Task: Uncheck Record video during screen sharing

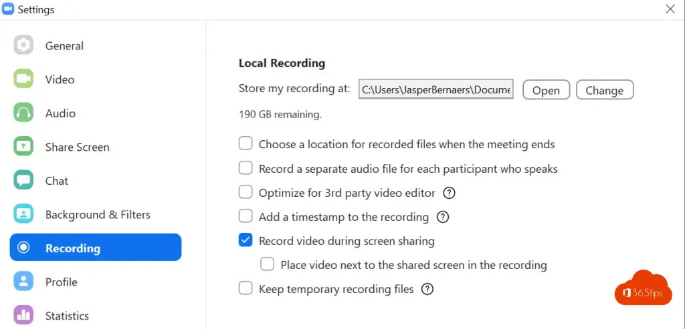Action: click(x=246, y=240)
